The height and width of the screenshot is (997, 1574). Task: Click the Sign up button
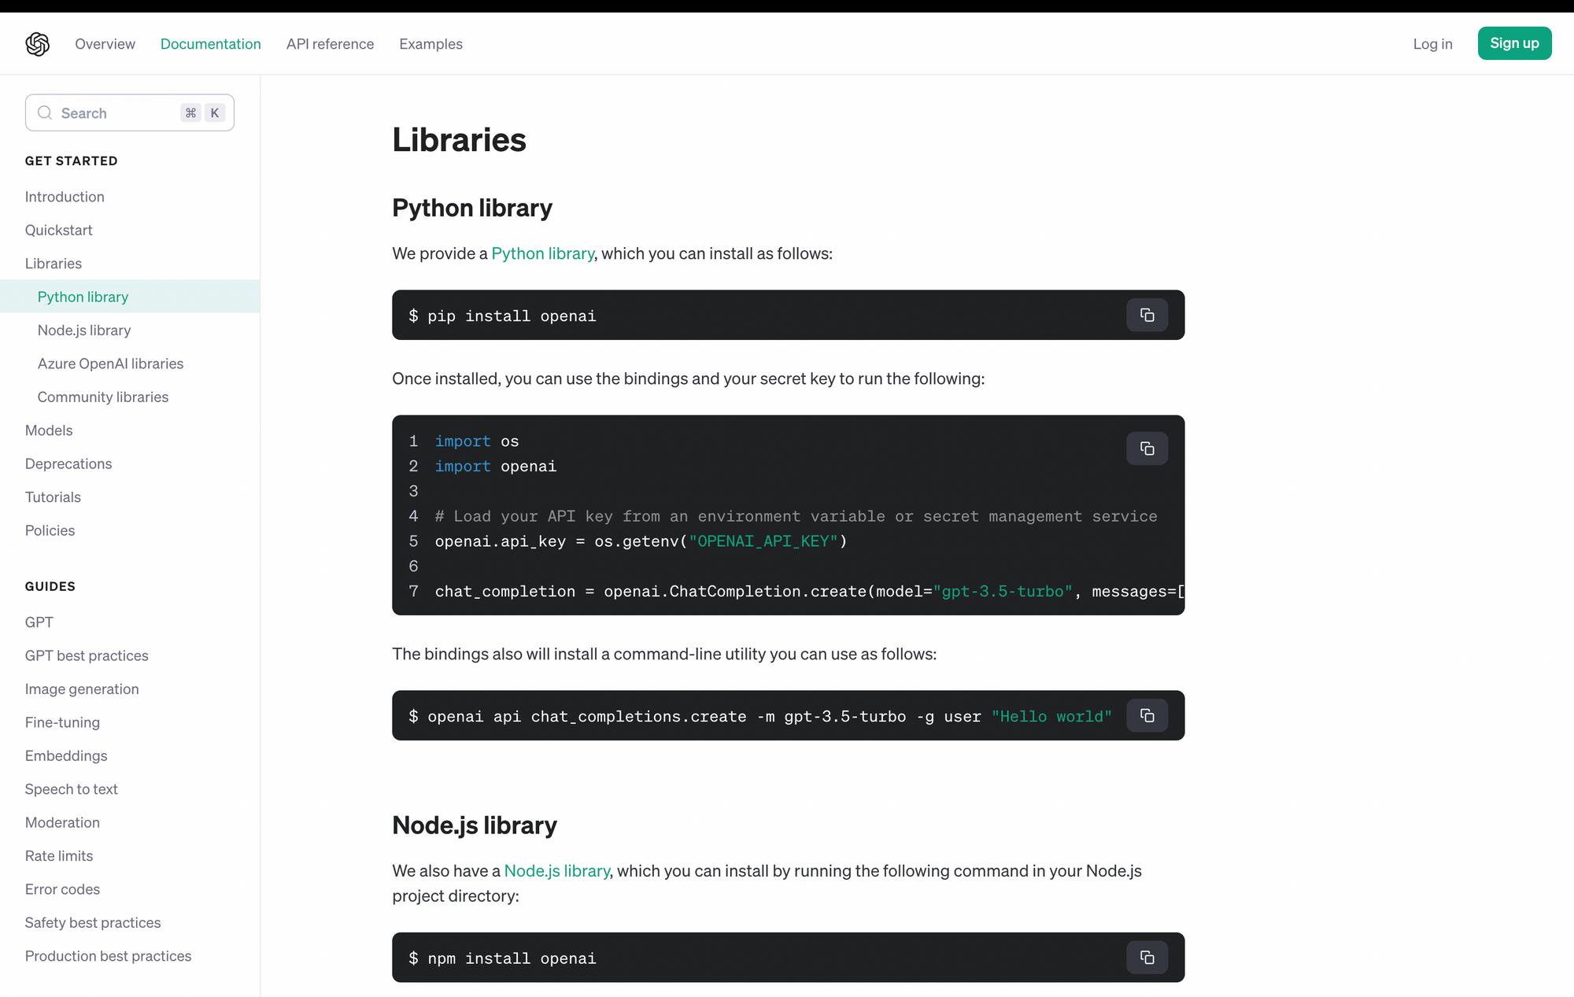pos(1514,42)
